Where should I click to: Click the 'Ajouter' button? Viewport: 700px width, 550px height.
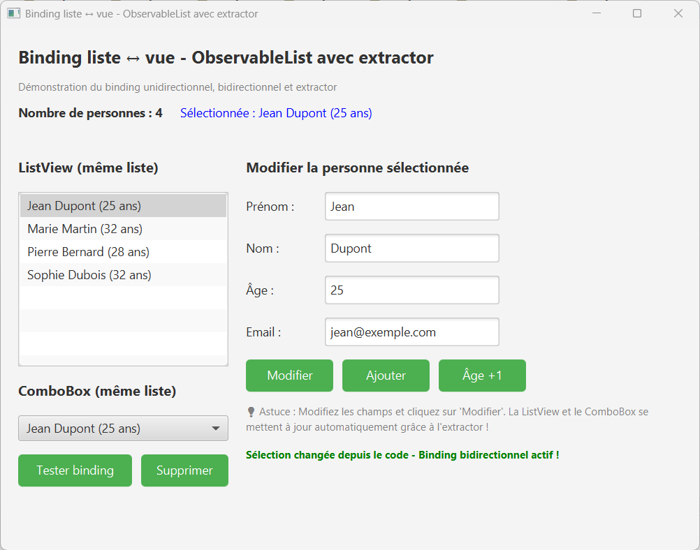386,376
